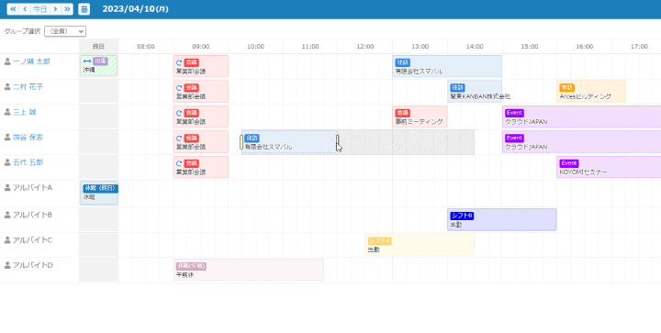Jump forward with the double-right arrow button

(67, 9)
